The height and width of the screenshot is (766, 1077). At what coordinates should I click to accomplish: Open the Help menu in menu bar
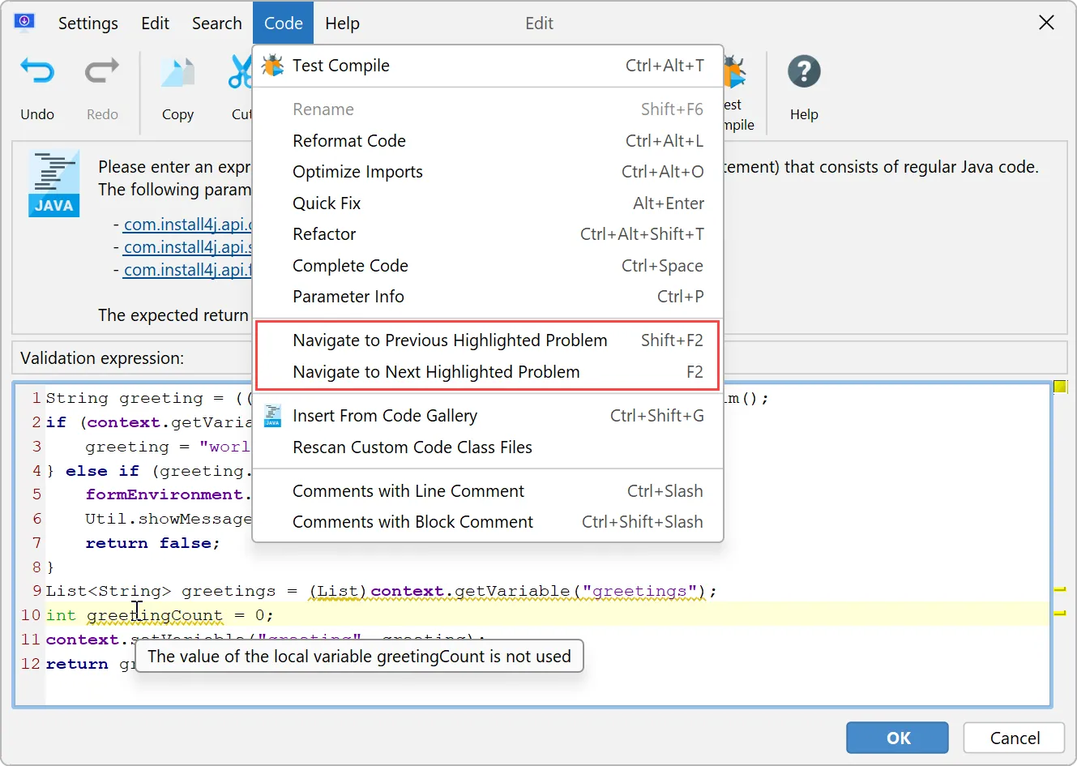click(x=342, y=23)
